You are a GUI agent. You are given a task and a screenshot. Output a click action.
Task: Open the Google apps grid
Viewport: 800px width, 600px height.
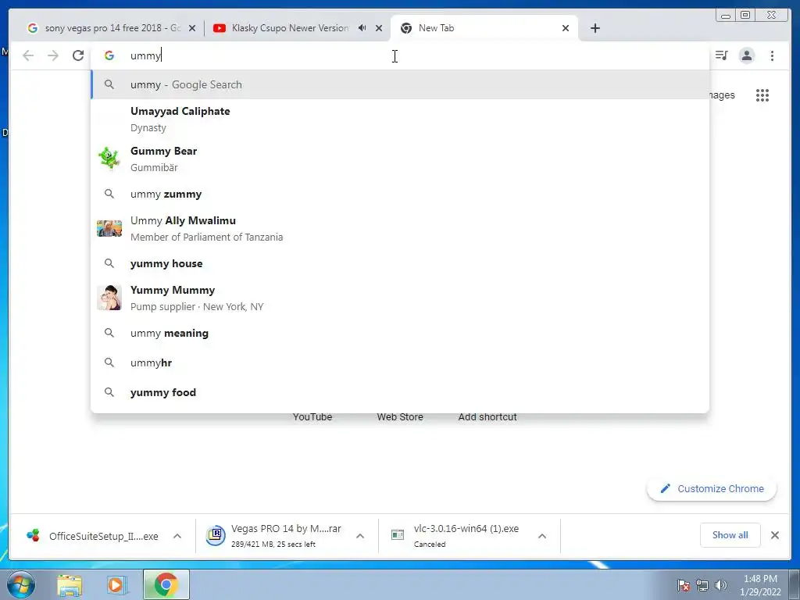coord(762,95)
